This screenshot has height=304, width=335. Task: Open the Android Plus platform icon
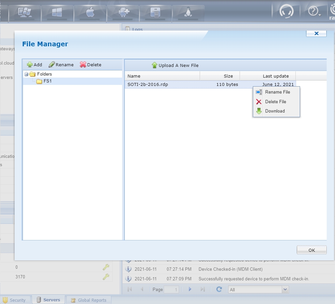123,12
